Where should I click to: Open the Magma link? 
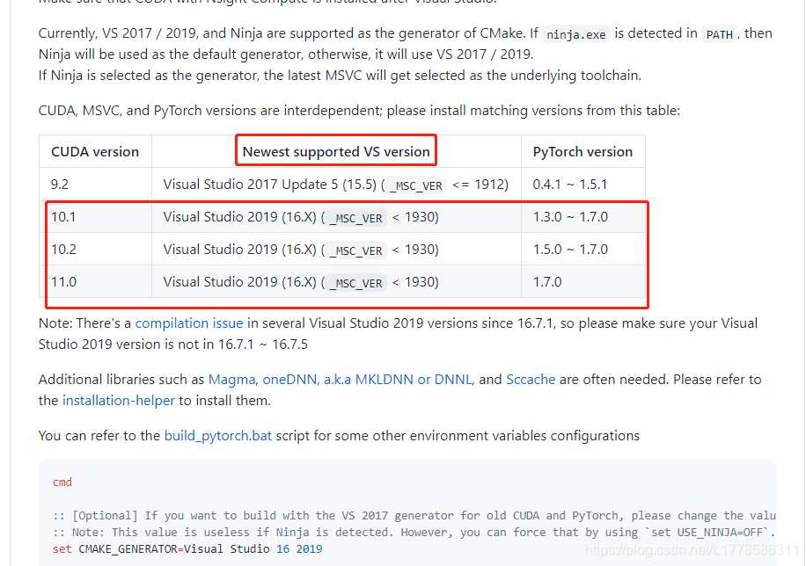click(231, 380)
